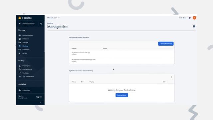Click Manage site page title
Screen dimensions: 213x120
pos(57,27)
